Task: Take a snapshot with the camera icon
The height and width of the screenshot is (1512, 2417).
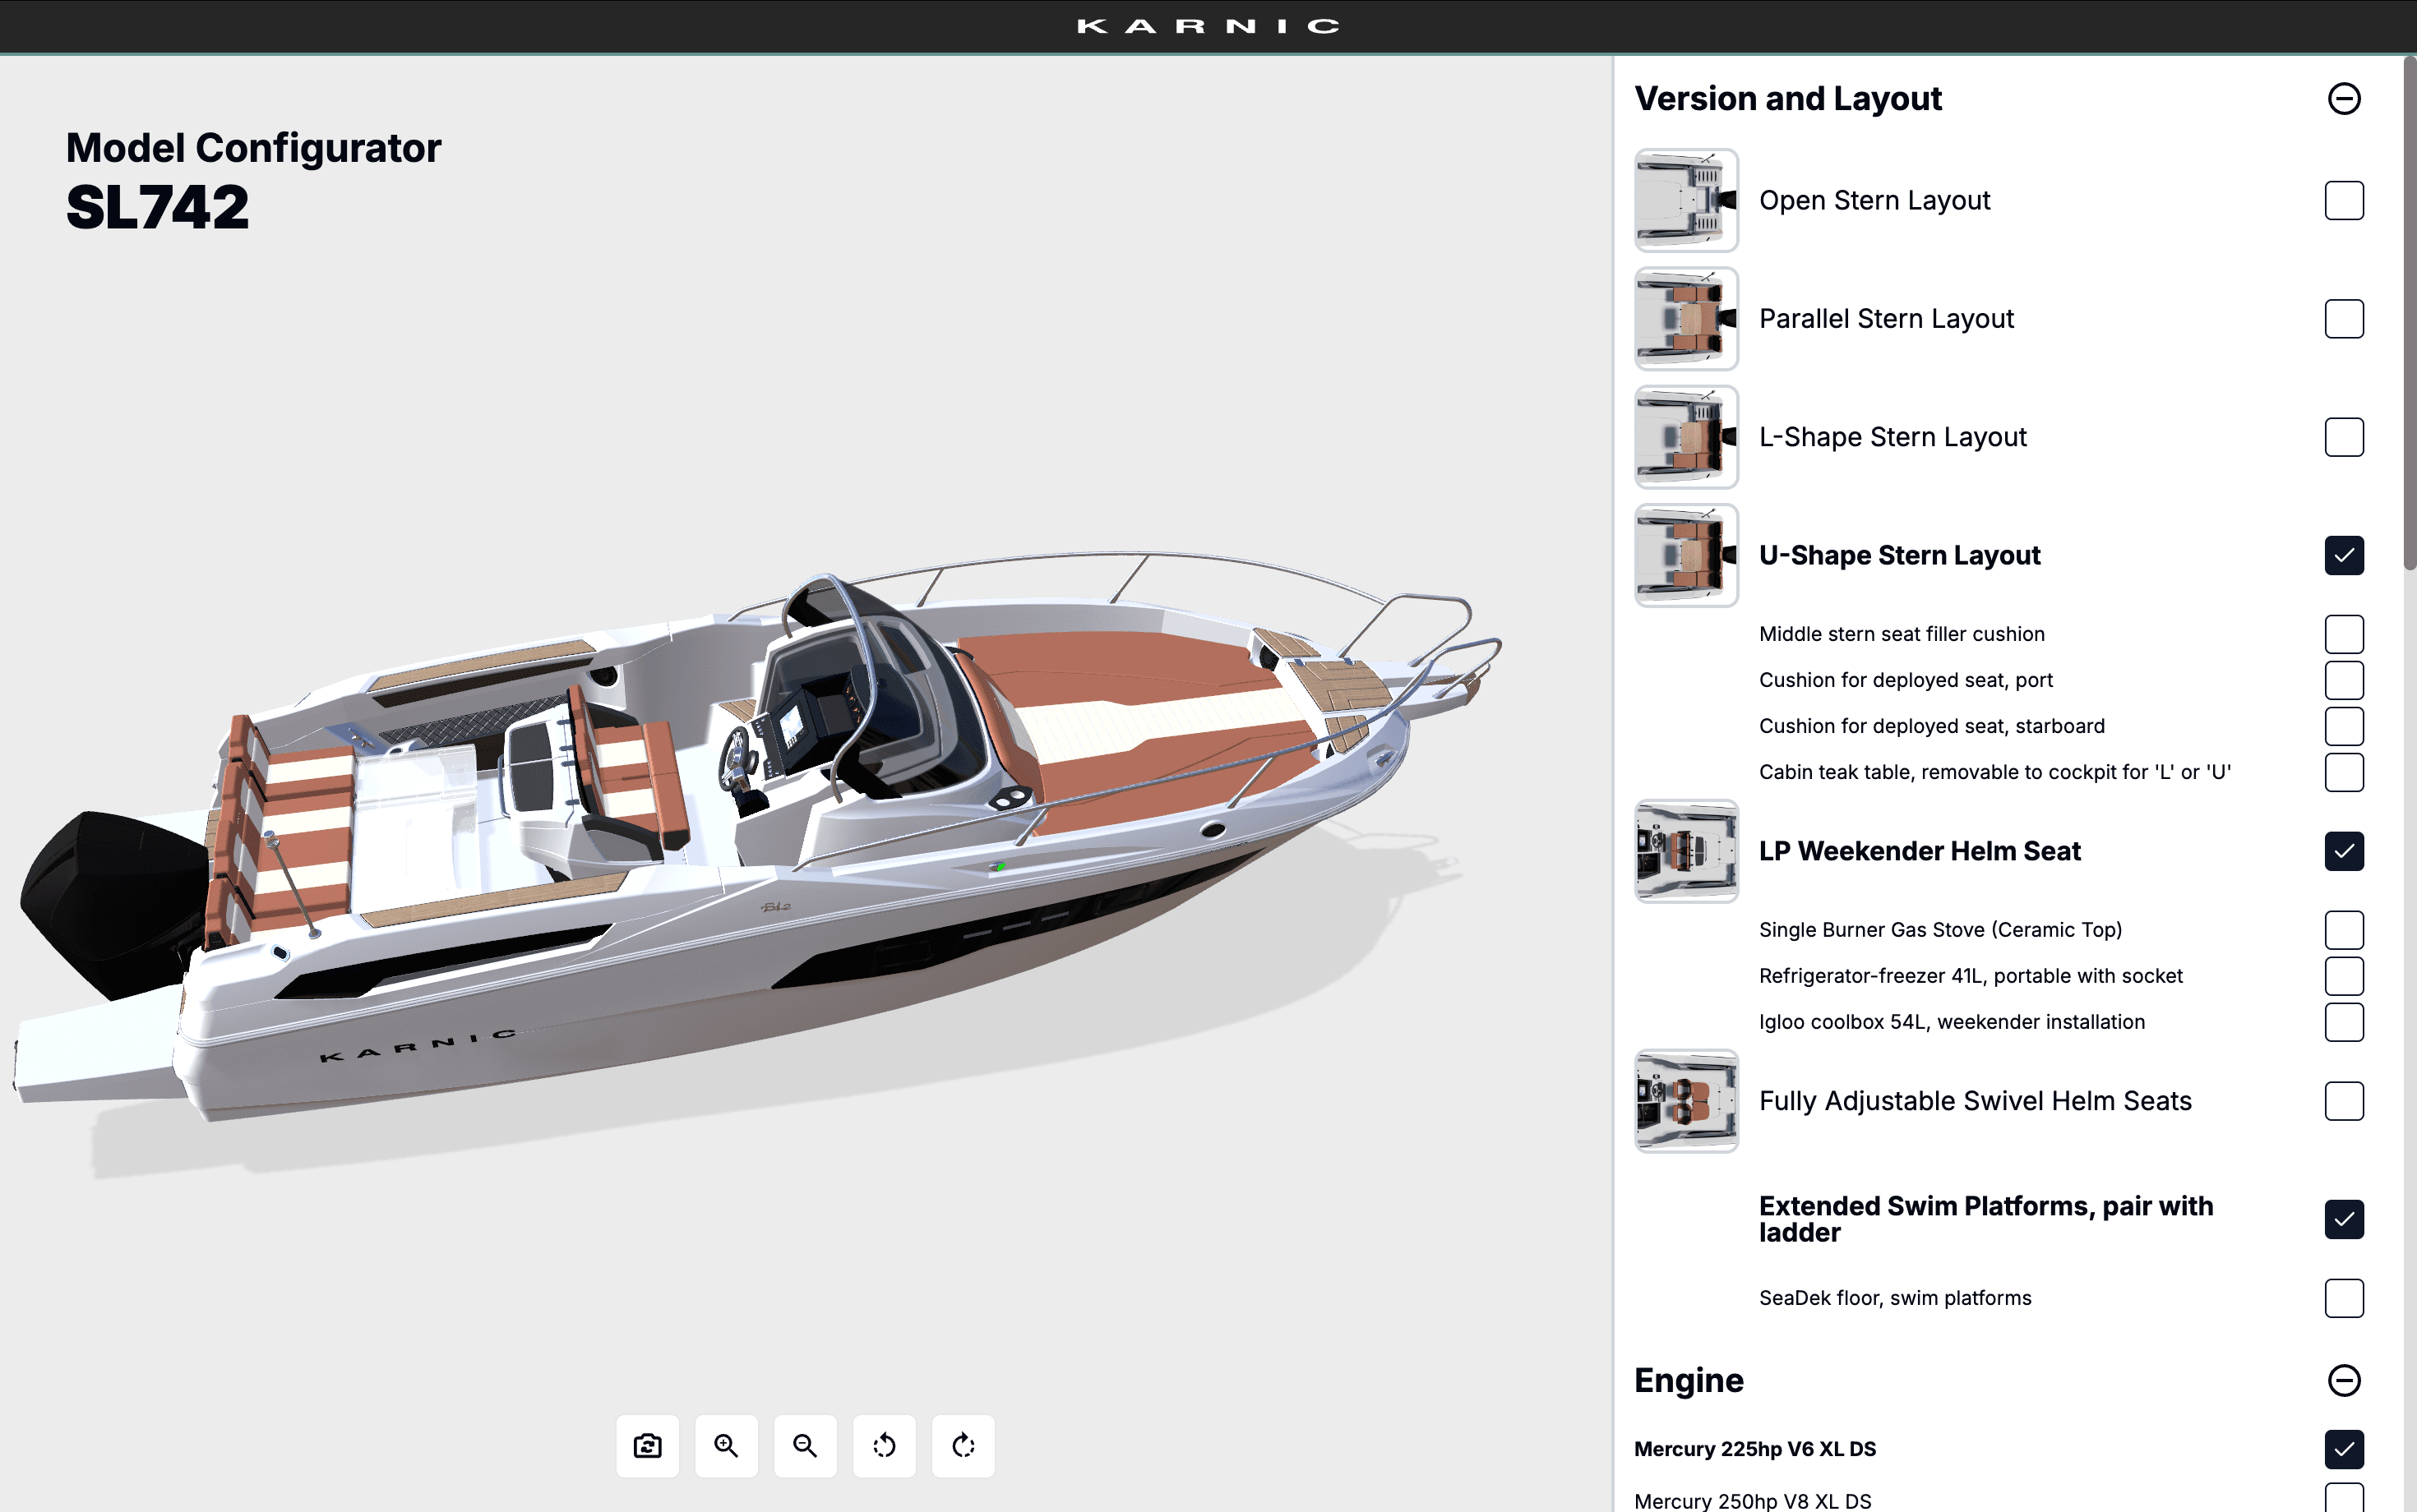Action: 647,1445
